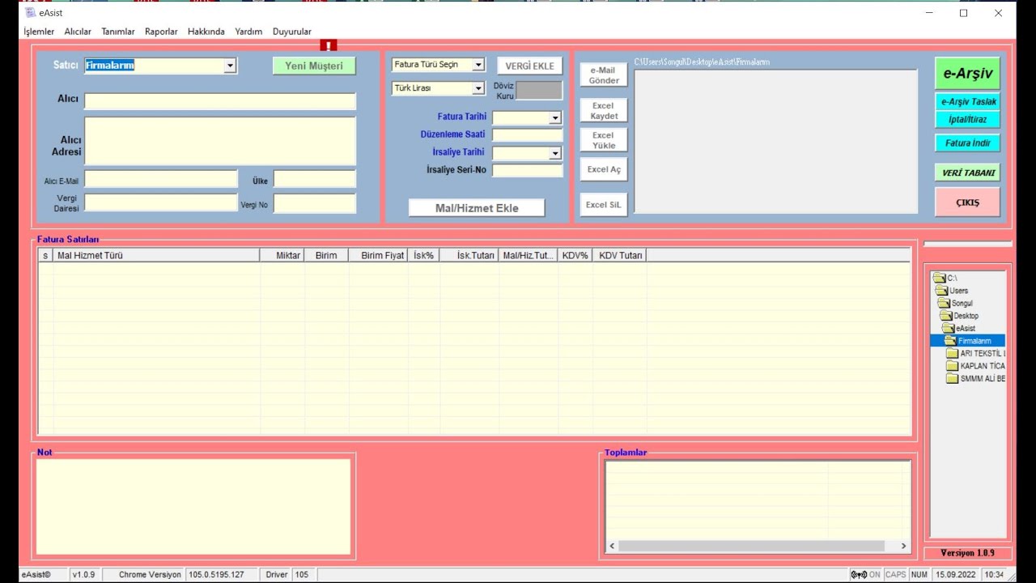1036x583 pixels.
Task: Click the Alıcı E-Mail input field
Action: 161,179
